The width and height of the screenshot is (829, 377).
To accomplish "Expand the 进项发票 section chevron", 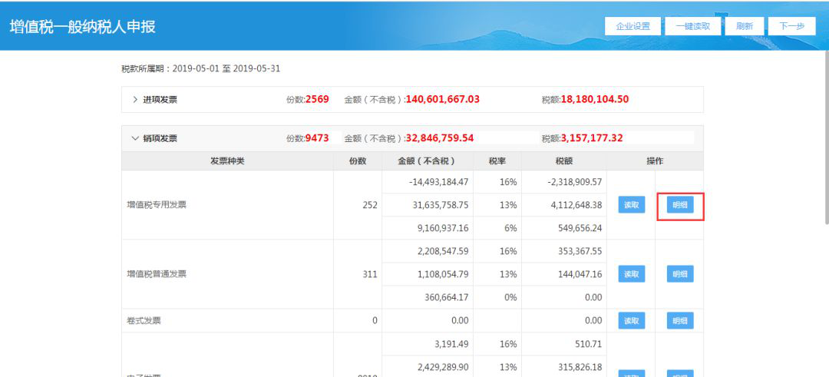I will [135, 99].
